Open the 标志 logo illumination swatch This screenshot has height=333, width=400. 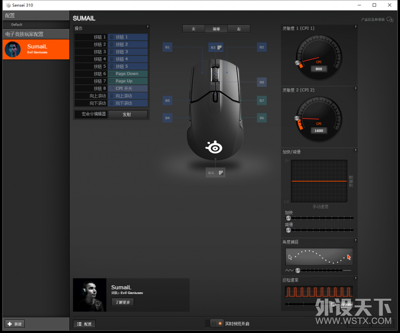click(x=221, y=173)
